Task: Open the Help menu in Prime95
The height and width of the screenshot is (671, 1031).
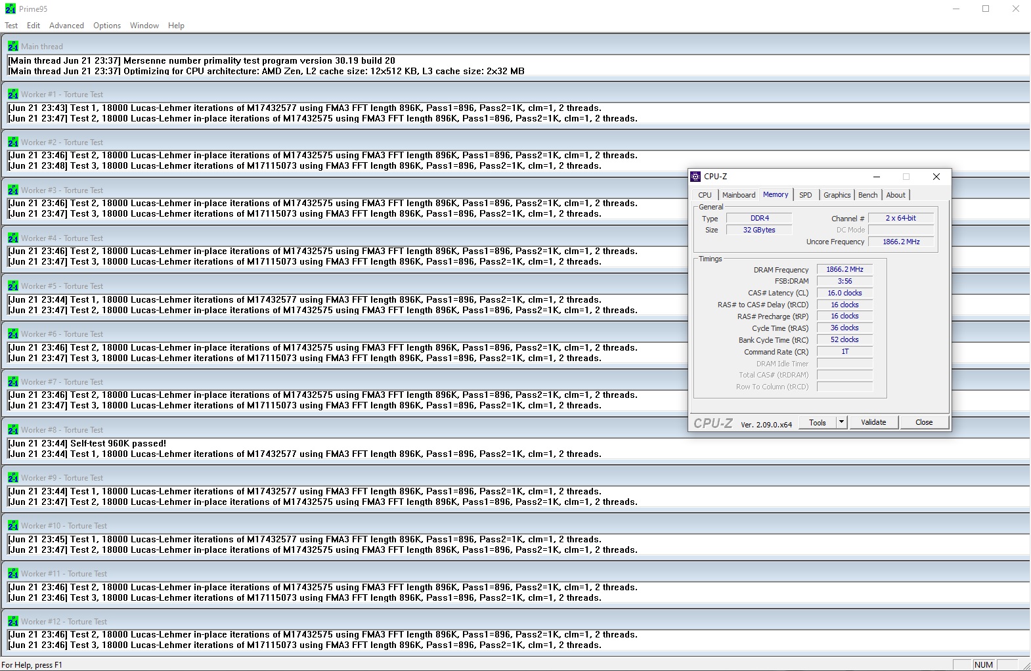Action: tap(176, 26)
